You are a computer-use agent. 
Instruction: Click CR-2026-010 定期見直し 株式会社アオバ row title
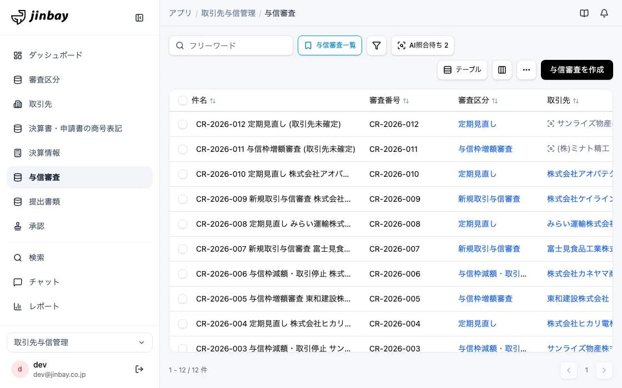pyautogui.click(x=273, y=174)
